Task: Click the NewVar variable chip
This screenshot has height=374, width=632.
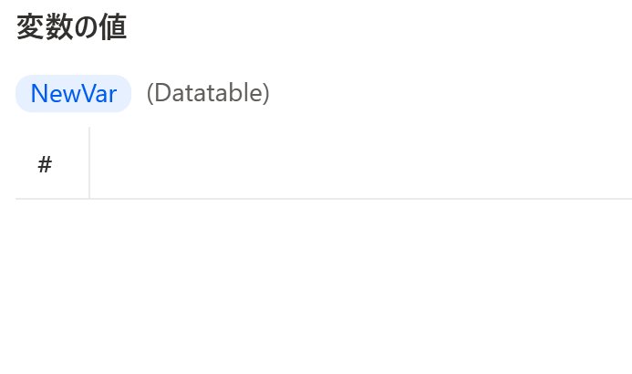Action: pos(73,93)
